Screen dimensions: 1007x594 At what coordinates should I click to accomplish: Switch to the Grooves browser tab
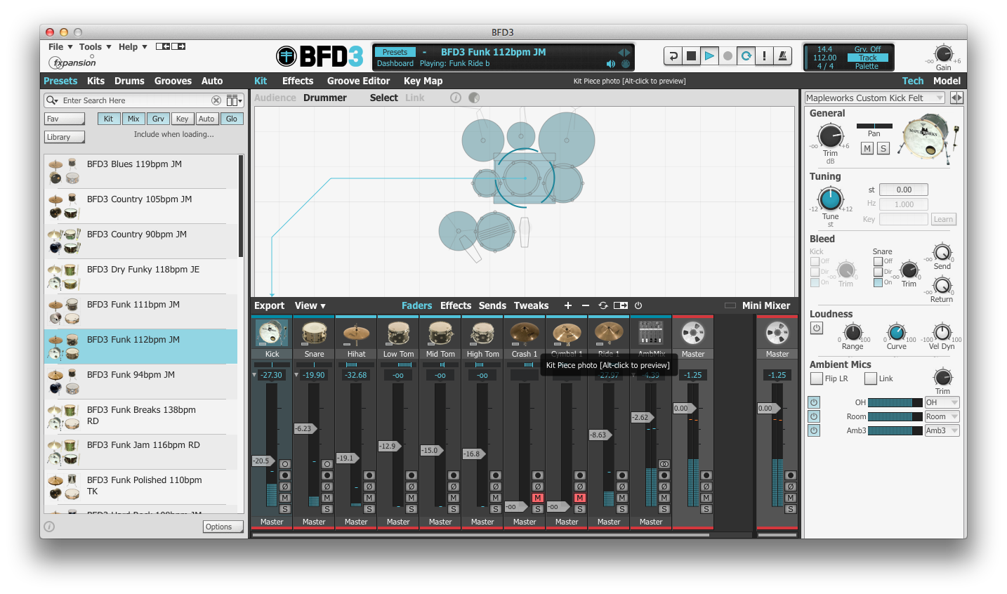click(x=173, y=81)
